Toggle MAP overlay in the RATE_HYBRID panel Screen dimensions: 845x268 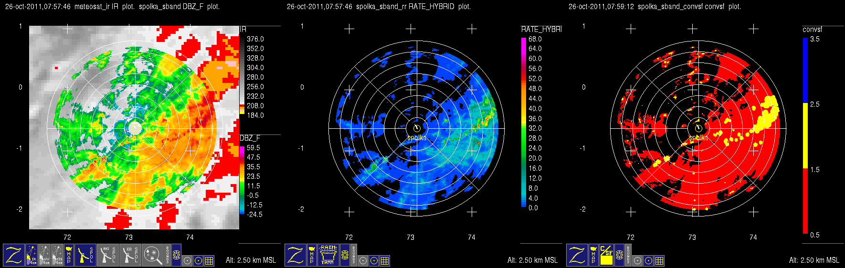(x=312, y=255)
